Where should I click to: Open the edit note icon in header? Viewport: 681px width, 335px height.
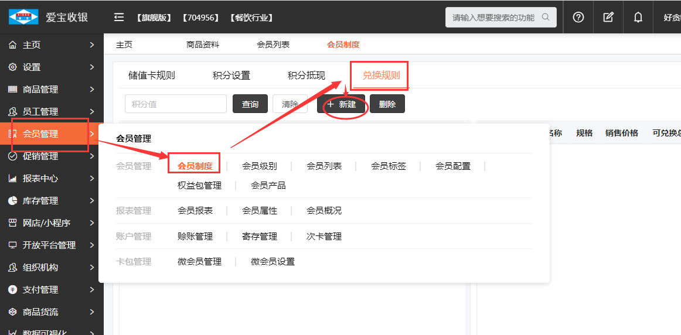tap(608, 17)
